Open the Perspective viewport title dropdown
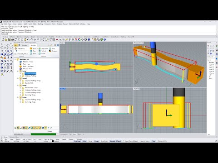The image size is (218, 163). (x=143, y=43)
